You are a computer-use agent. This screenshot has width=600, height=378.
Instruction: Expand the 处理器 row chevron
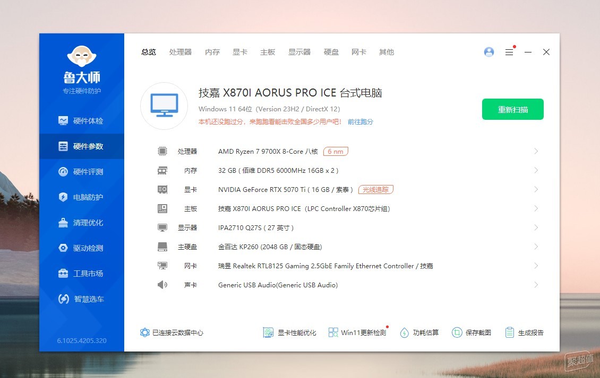coord(536,151)
